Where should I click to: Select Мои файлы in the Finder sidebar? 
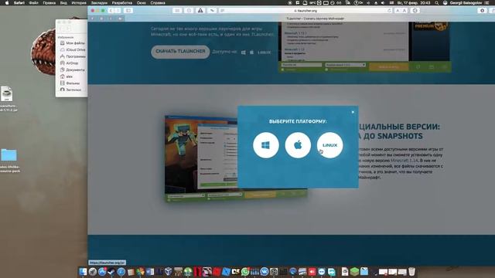[x=72, y=43]
